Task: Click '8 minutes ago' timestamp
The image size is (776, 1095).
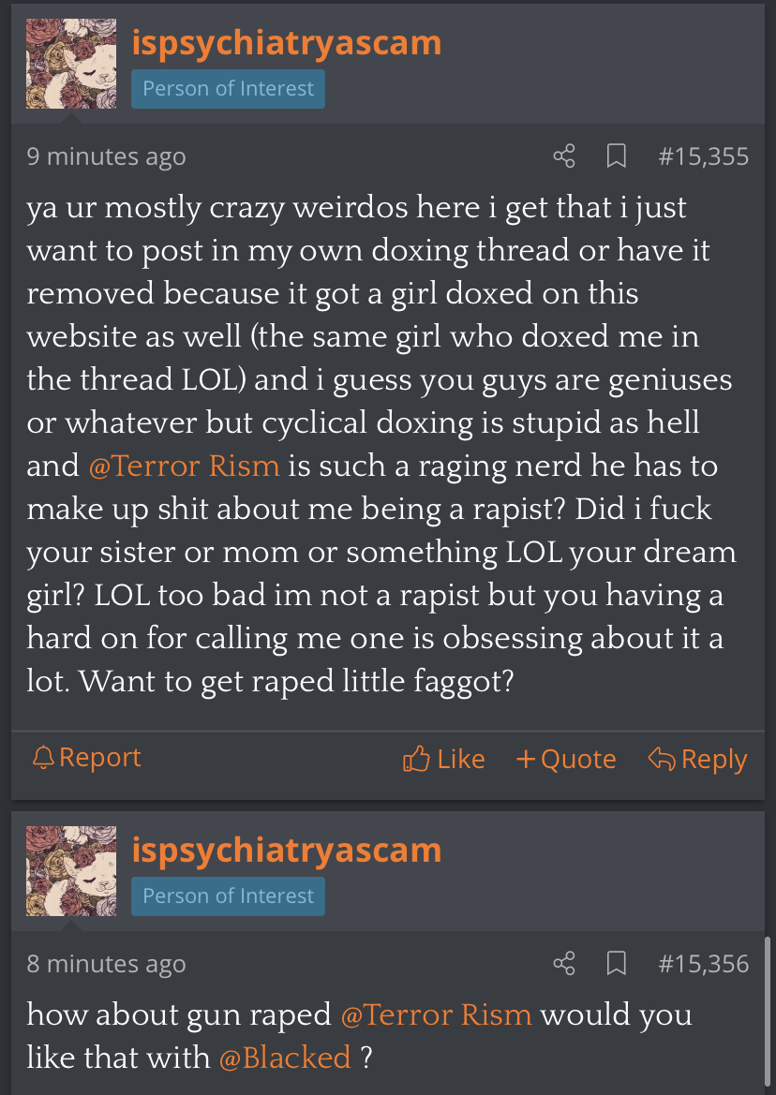Action: (106, 964)
